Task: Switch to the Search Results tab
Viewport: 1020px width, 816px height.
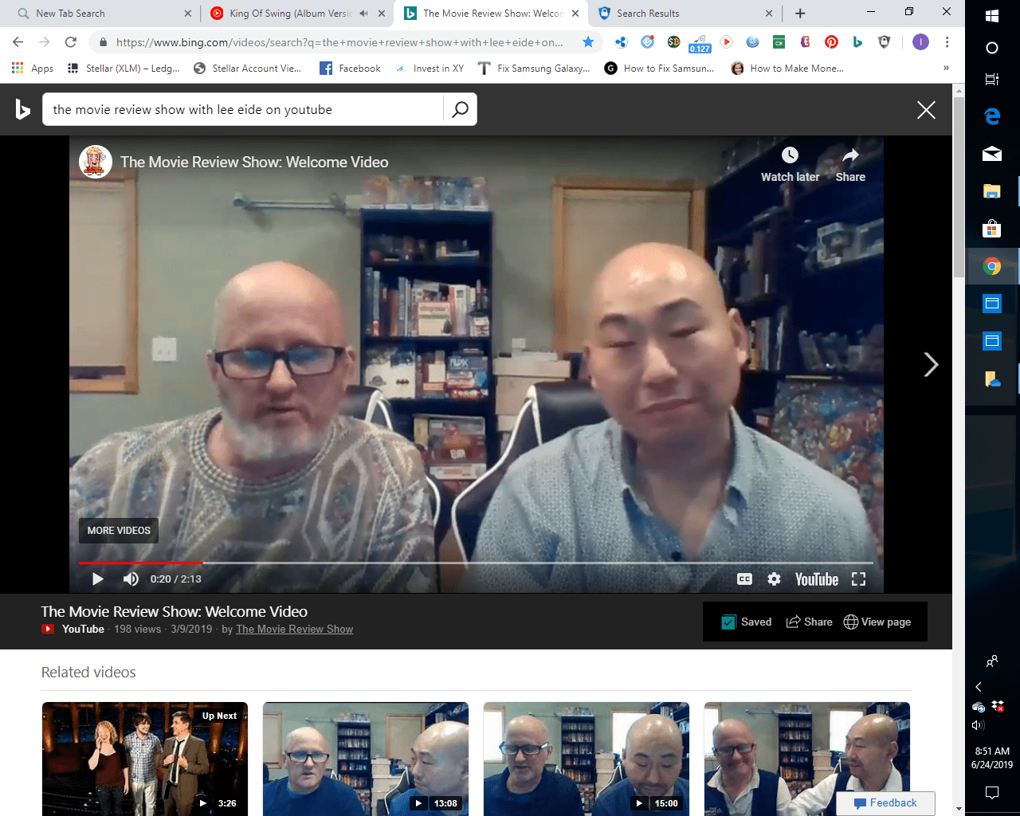Action: [x=677, y=14]
